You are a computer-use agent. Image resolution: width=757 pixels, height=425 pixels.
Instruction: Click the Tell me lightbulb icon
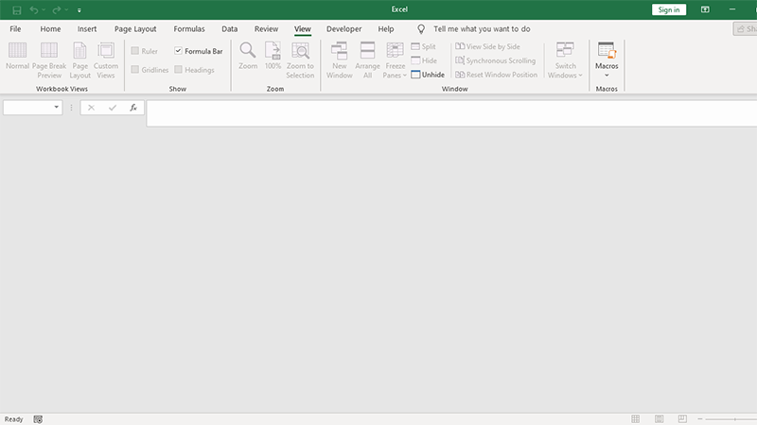[421, 29]
